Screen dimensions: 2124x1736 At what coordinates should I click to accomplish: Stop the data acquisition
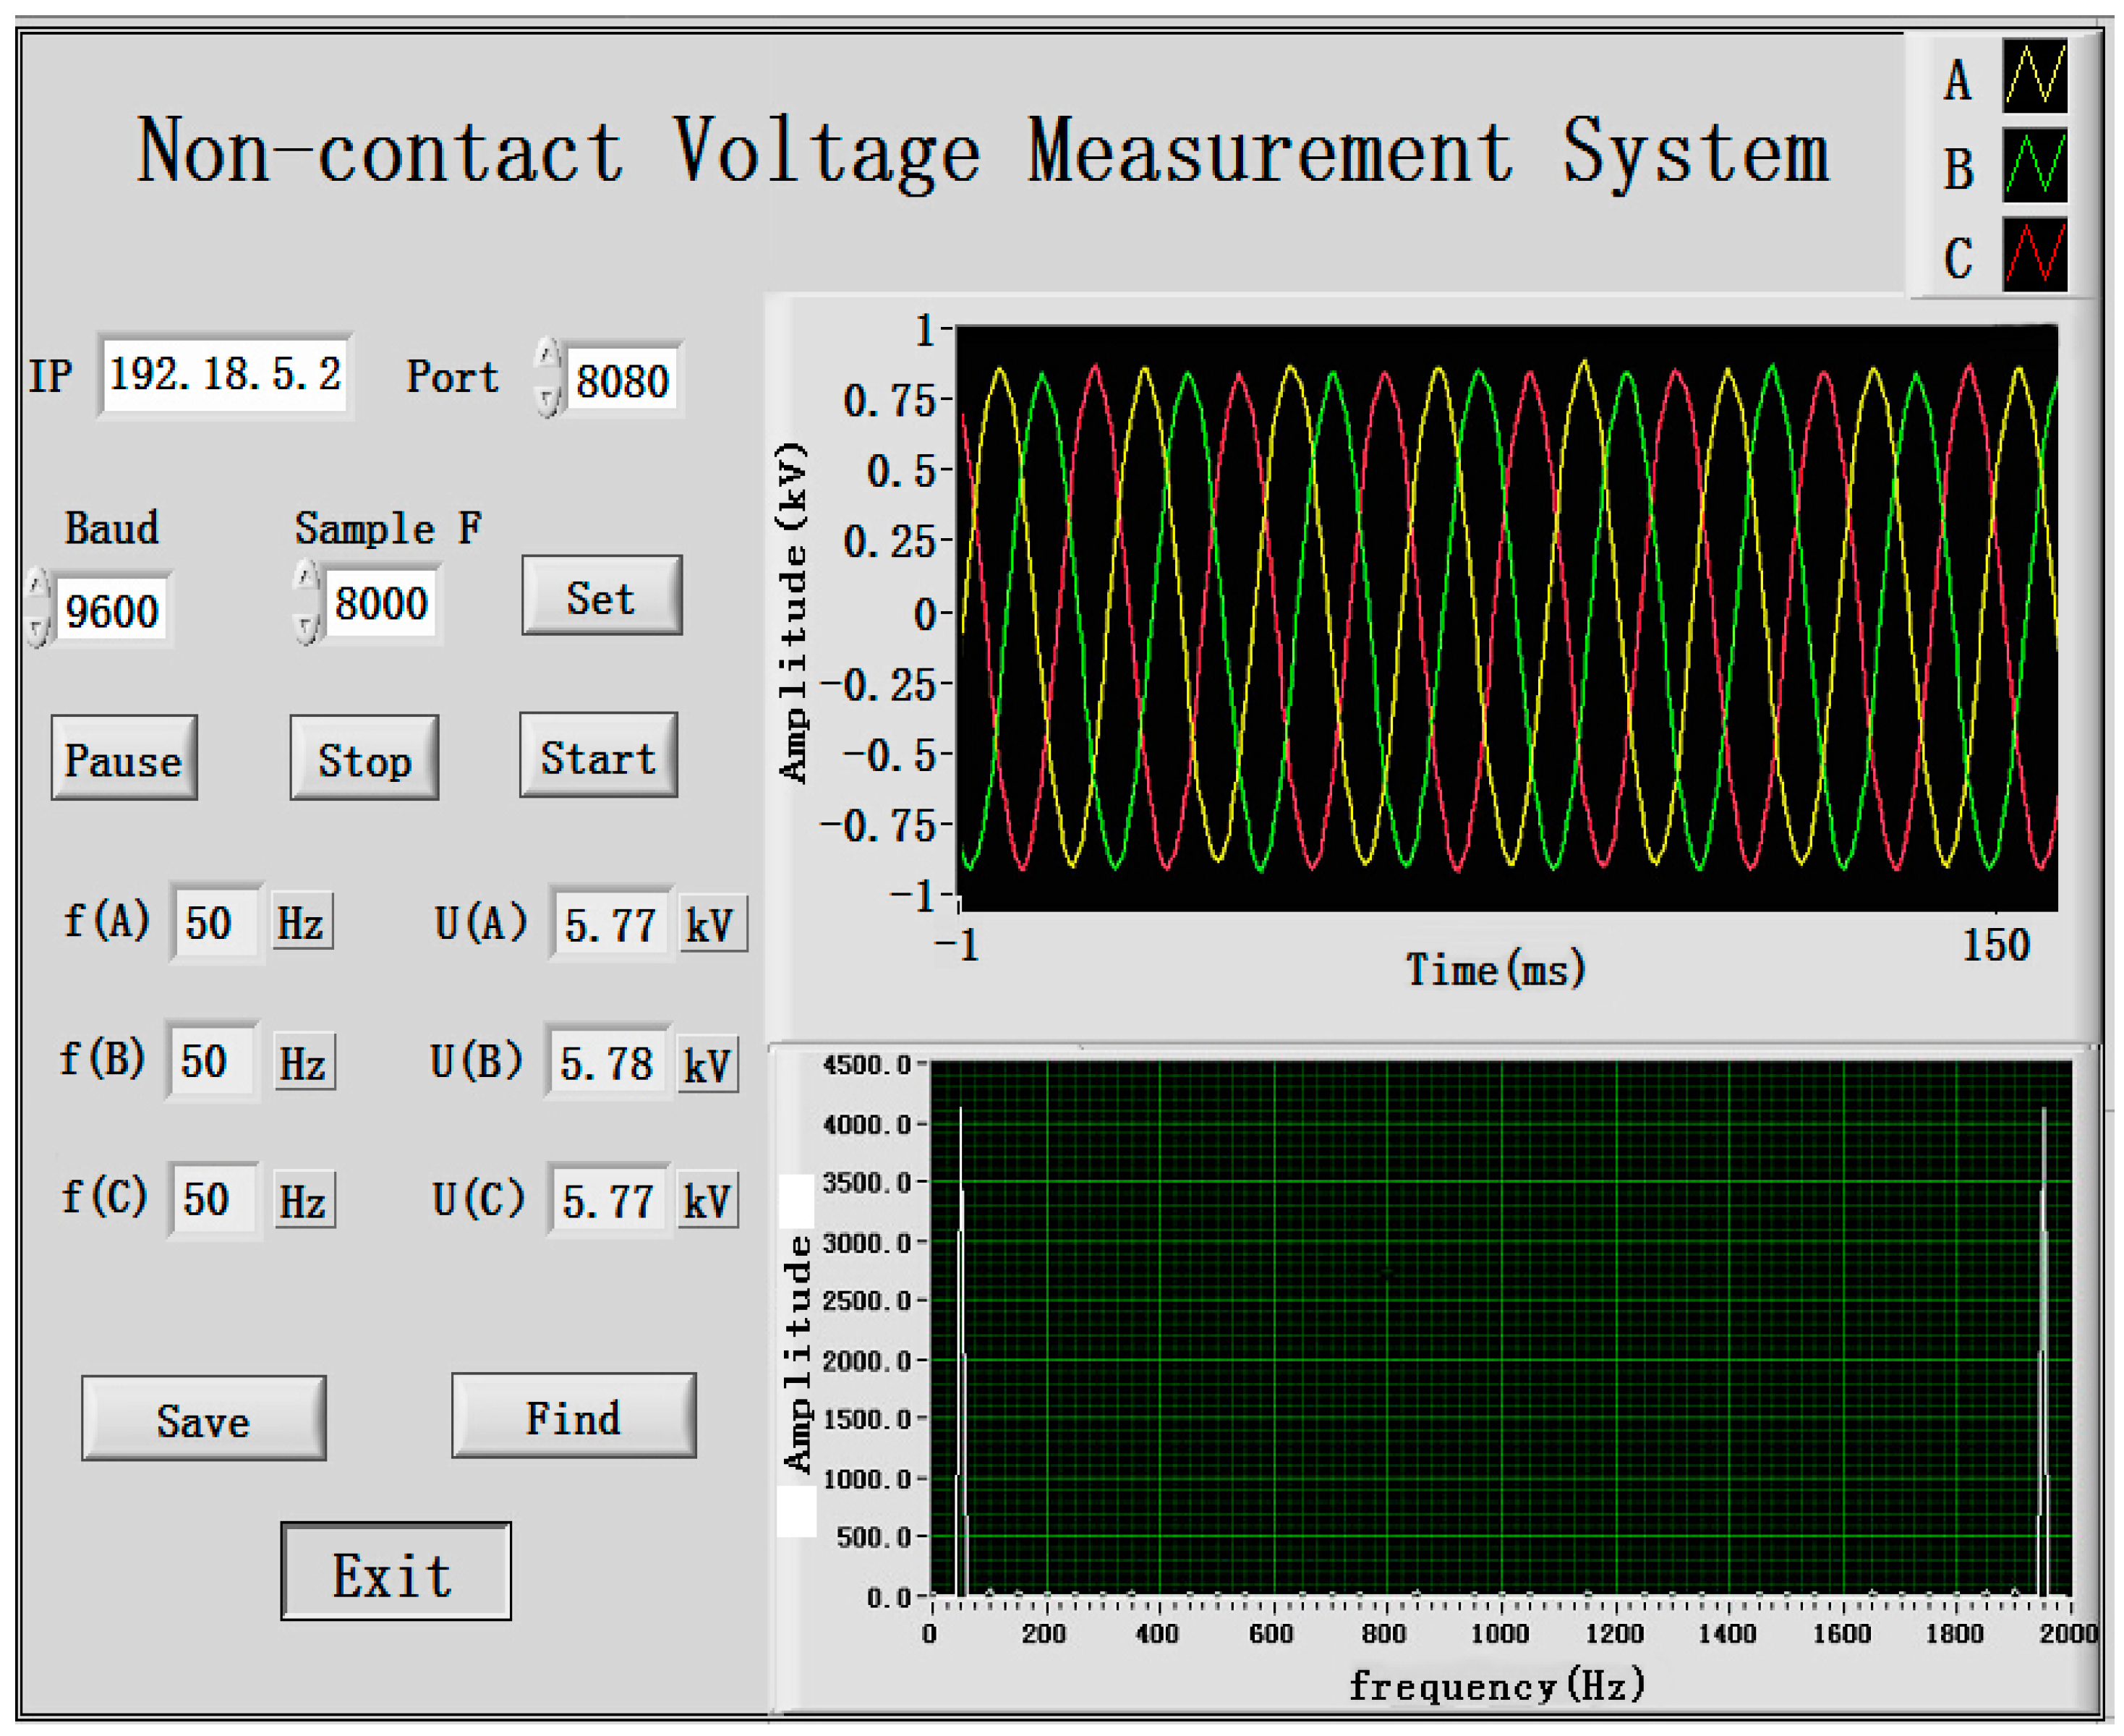tap(364, 758)
